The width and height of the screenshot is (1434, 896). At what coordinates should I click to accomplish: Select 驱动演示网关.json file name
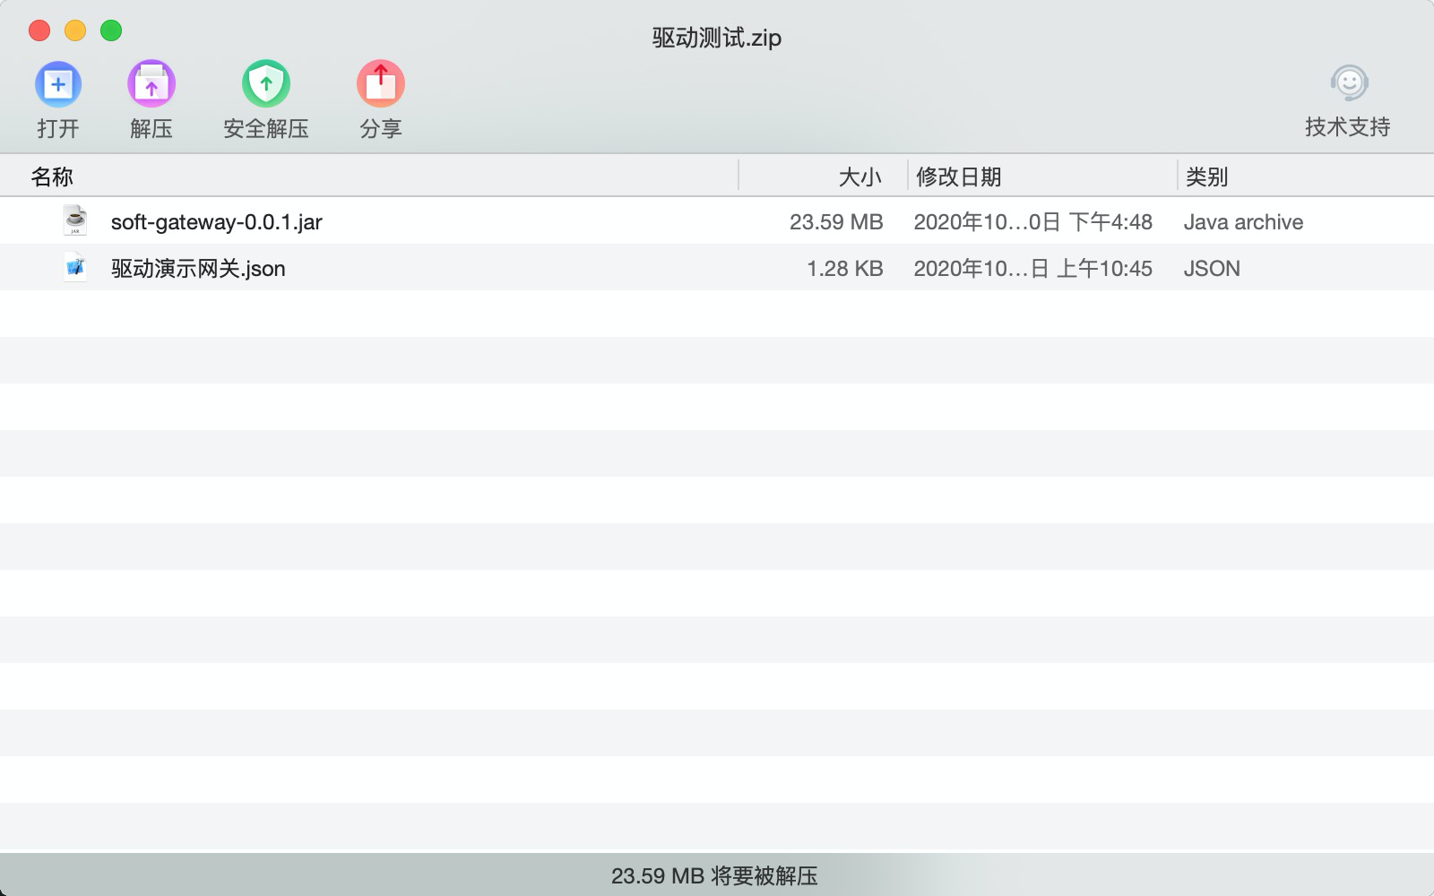point(198,269)
